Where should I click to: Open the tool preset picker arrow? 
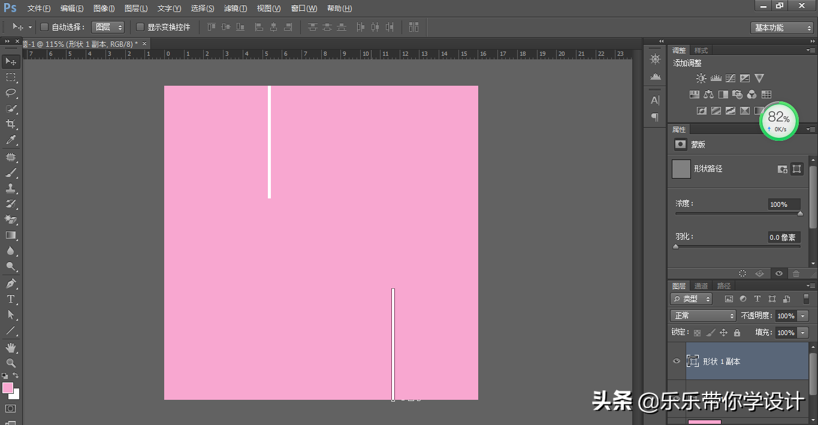click(30, 27)
